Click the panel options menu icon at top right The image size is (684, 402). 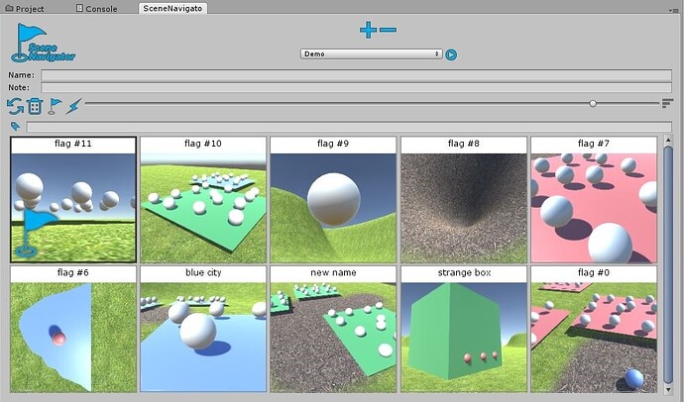673,10
